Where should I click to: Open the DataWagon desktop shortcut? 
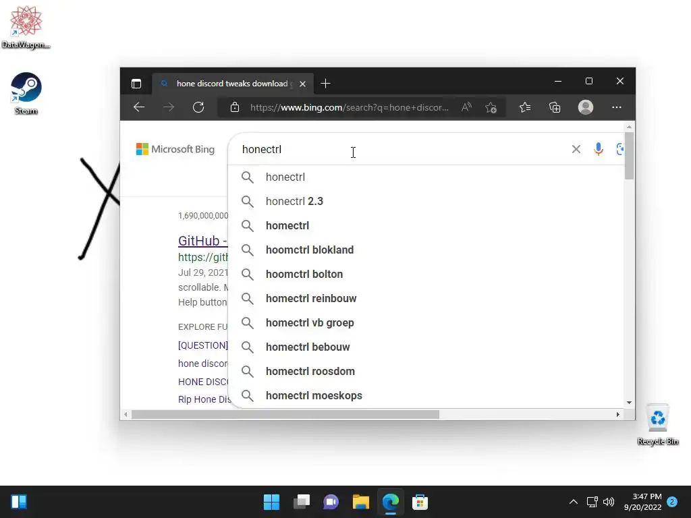point(26,27)
